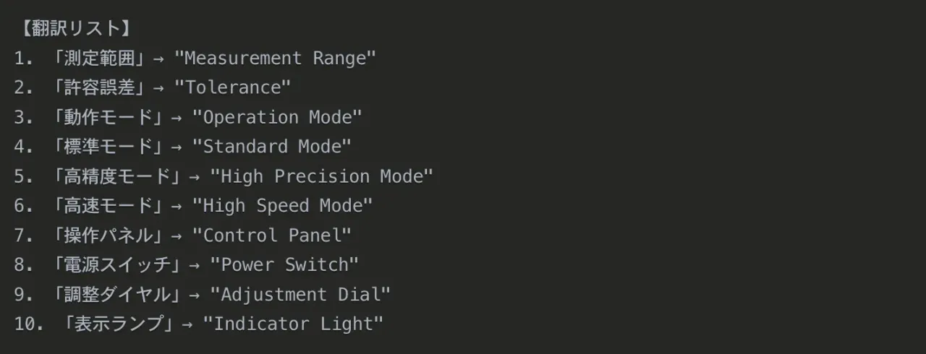Image resolution: width=926 pixels, height=354 pixels.
Task: Click the 【翻訳リスト】 heading text
Action: tap(72, 29)
